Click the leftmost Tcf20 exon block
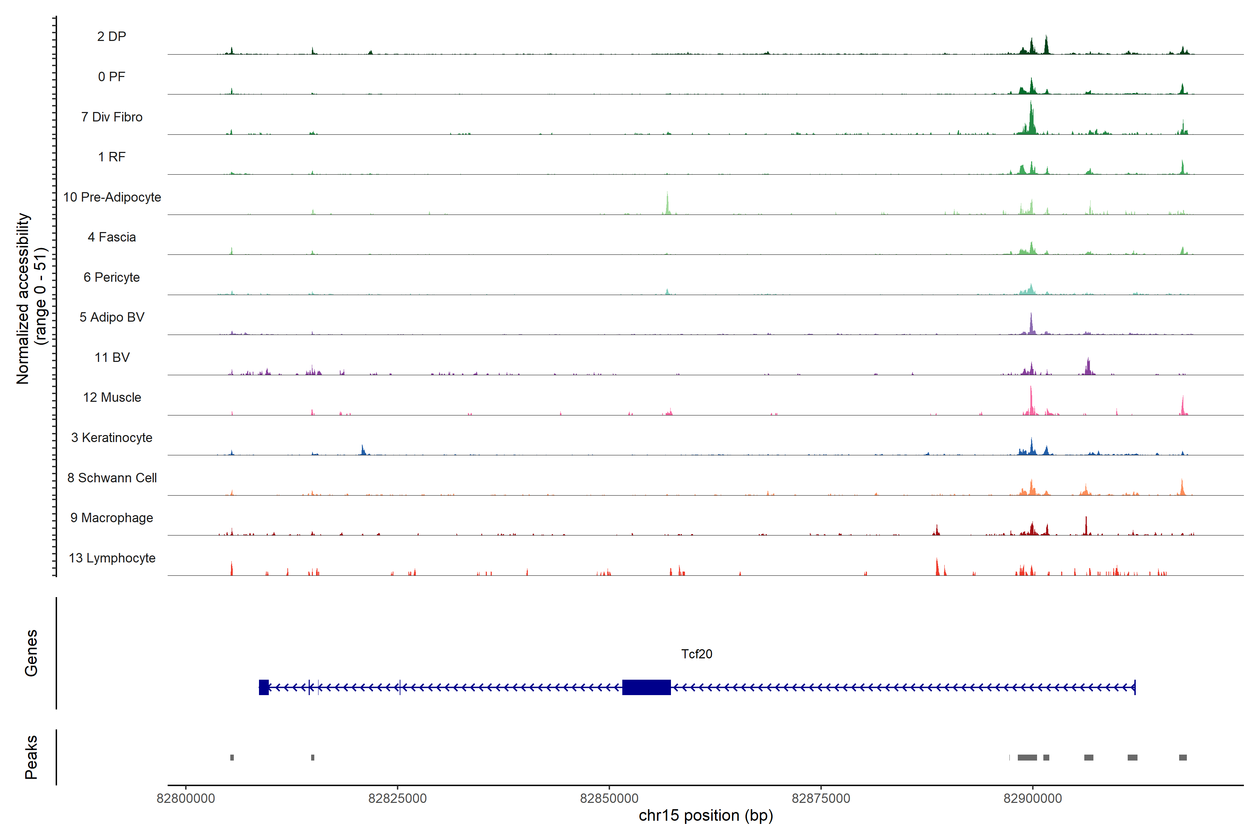This screenshot has width=1260, height=840. (x=264, y=687)
